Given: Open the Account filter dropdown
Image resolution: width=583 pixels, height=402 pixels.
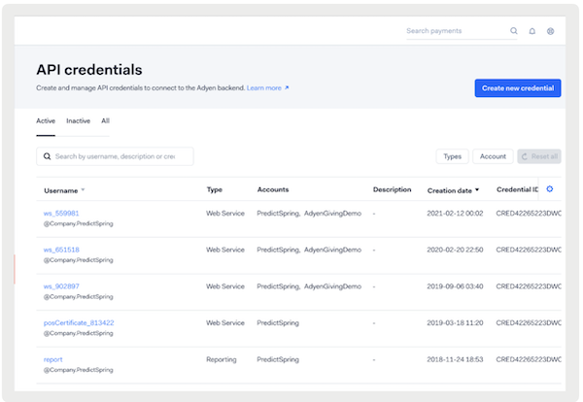Looking at the screenshot, I should tap(493, 156).
